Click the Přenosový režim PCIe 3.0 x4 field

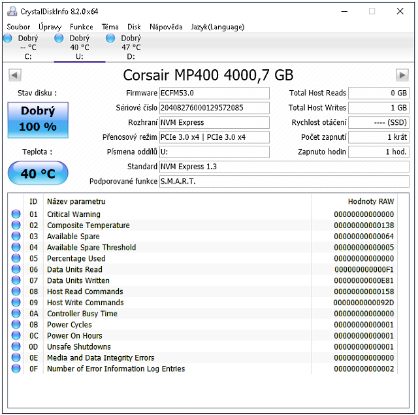(214, 137)
